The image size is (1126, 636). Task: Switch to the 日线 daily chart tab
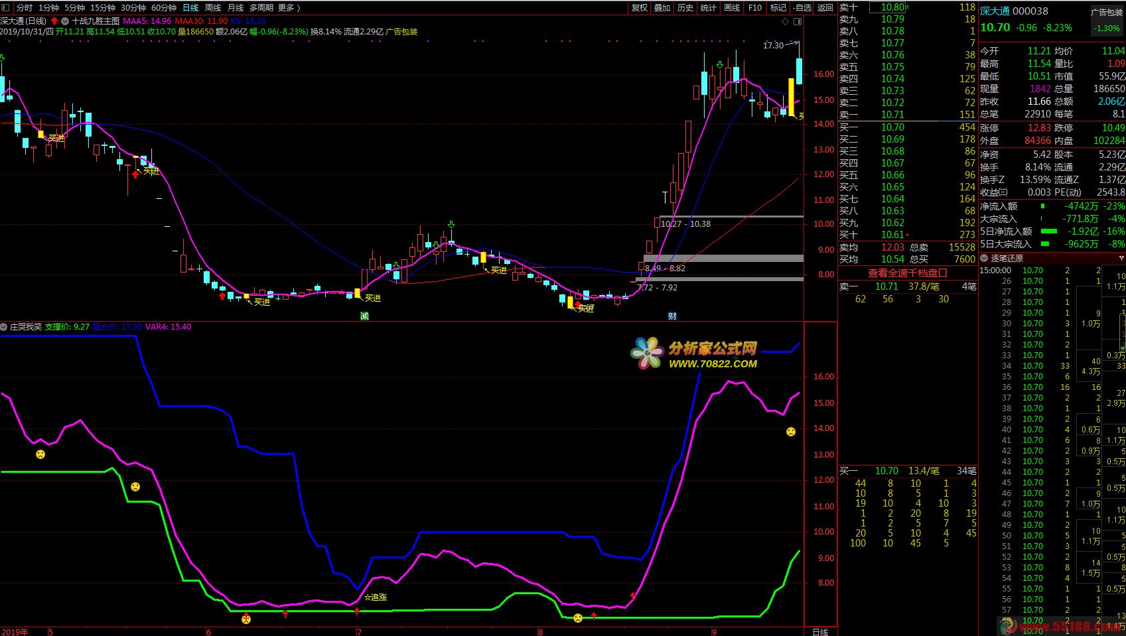tap(190, 7)
